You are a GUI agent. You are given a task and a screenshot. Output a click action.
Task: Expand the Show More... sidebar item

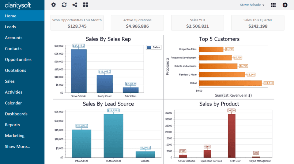pos(17,147)
